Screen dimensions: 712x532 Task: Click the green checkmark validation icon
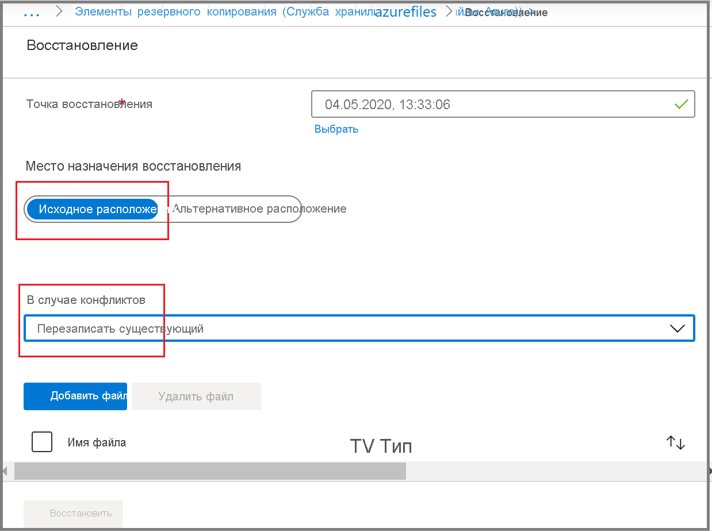pyautogui.click(x=681, y=104)
